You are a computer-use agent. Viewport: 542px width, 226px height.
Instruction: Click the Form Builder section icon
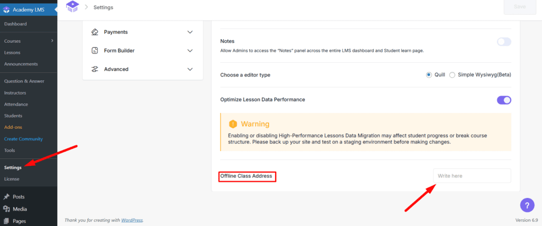[95, 51]
